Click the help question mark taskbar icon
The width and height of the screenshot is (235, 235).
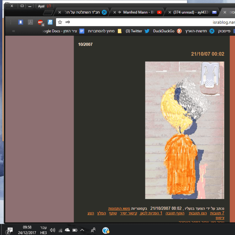[106, 230]
